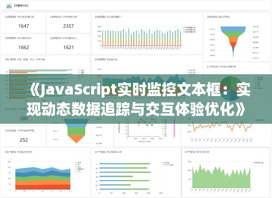Click the top blue-green horizontal bar in bottom chart
Viewport: 272px width, 198px height.
point(124,164)
